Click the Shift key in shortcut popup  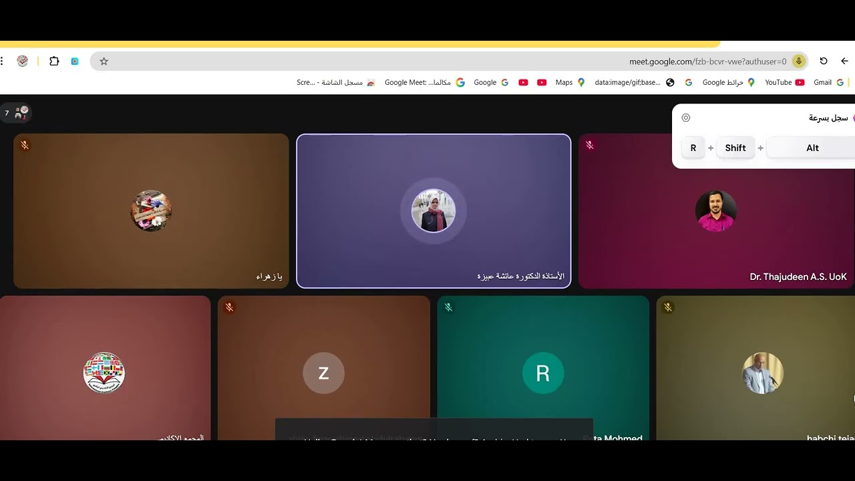[735, 148]
